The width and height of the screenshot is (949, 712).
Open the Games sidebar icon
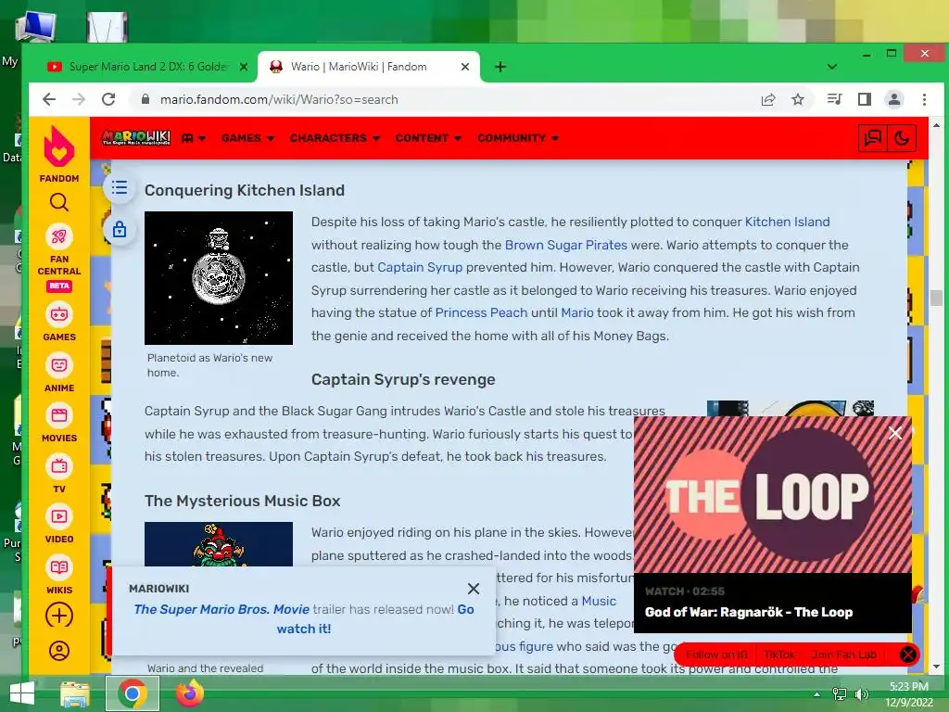click(58, 314)
